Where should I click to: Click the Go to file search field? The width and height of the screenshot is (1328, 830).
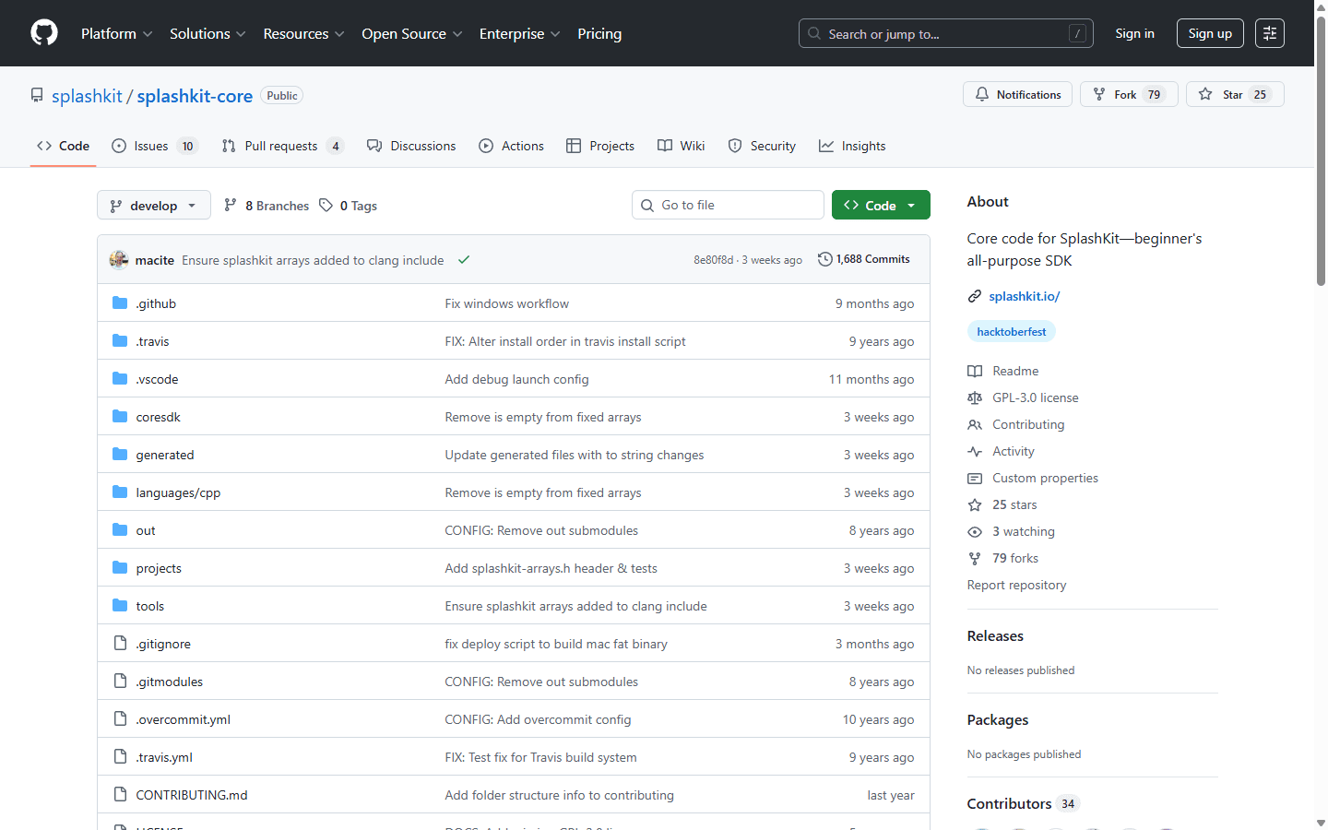(x=728, y=204)
